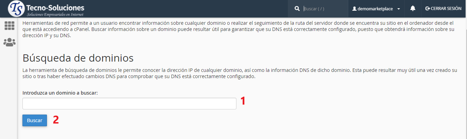The image size is (467, 139).
Task: Click the domain lookup input field
Action: [x=129, y=104]
